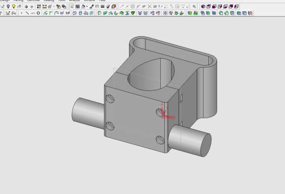Select the spline curve drawing tool
Viewport: 285px width, 194px height.
33,13
